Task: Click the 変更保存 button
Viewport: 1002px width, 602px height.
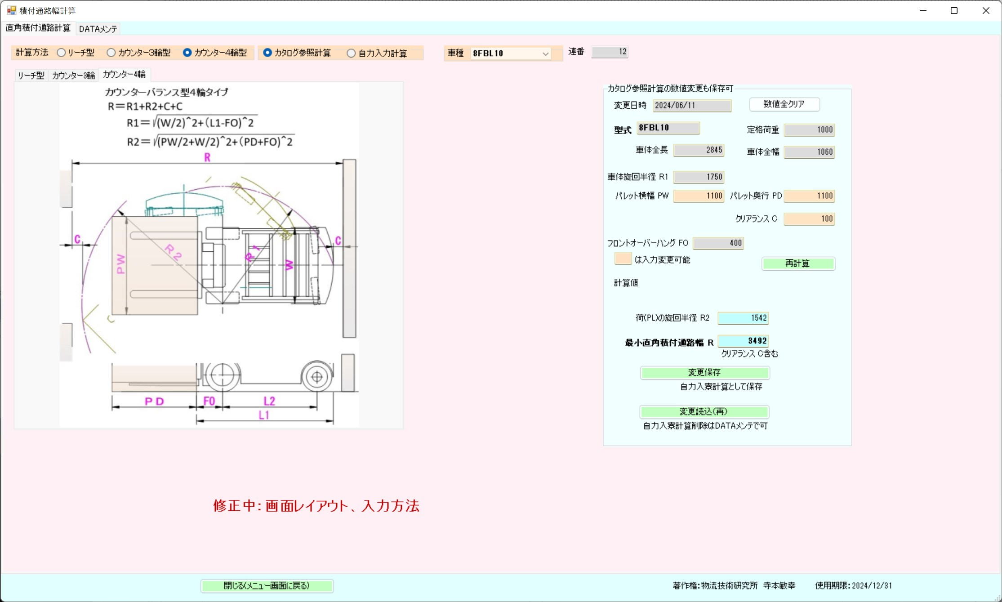Action: pos(704,373)
